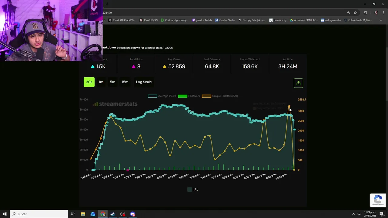Click the zoom magnifier in the address bar
388x218 pixels.
click(349, 13)
